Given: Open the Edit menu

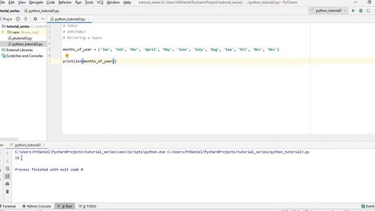Looking at the screenshot, I should [11, 2].
